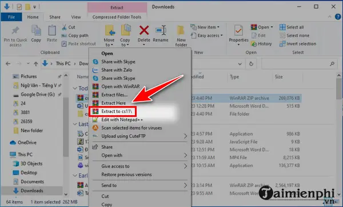Click the Properties ribbon icon
The width and height of the screenshot is (343, 207).
pos(238,31)
